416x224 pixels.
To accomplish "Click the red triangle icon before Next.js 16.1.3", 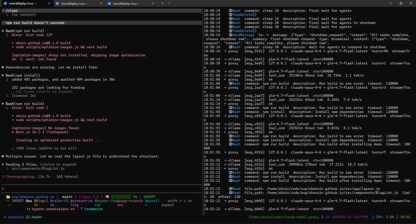I will pos(13,132).
